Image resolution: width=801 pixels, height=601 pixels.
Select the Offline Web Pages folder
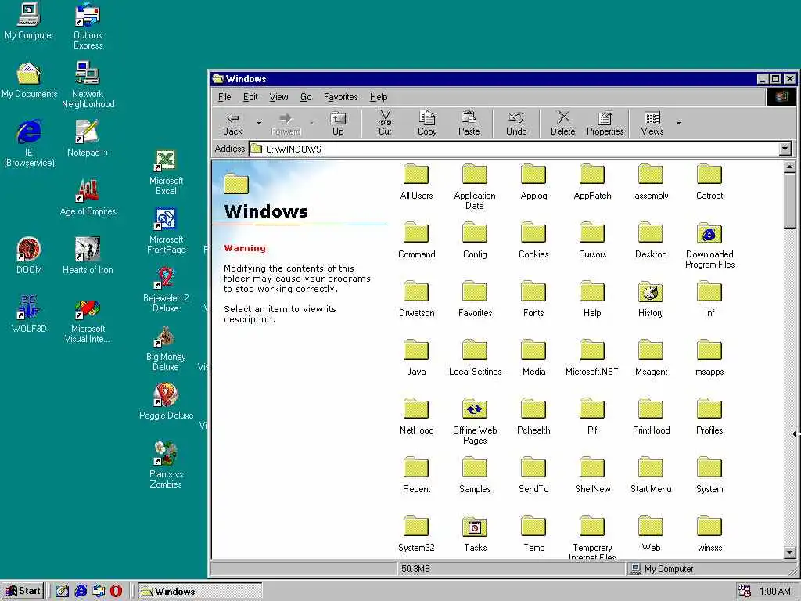(475, 422)
